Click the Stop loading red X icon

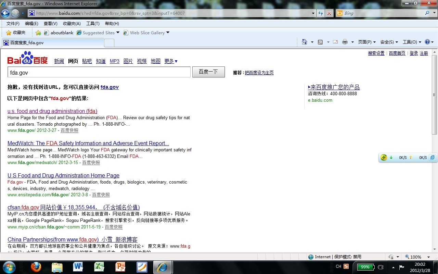pyautogui.click(x=329, y=13)
